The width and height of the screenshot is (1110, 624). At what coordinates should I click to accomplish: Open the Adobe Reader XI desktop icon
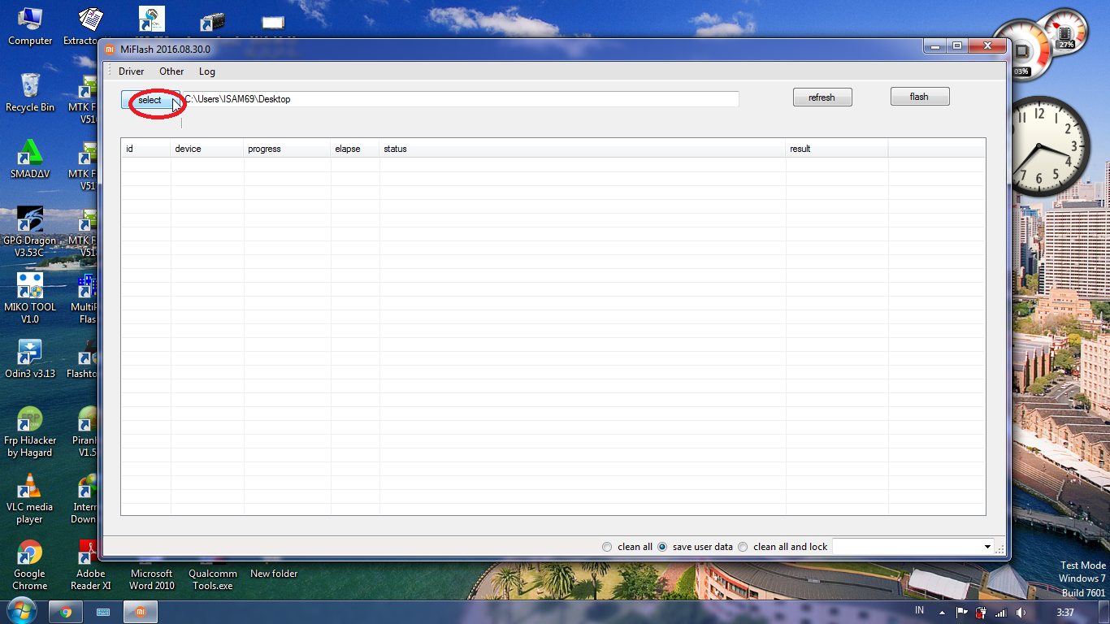click(89, 565)
